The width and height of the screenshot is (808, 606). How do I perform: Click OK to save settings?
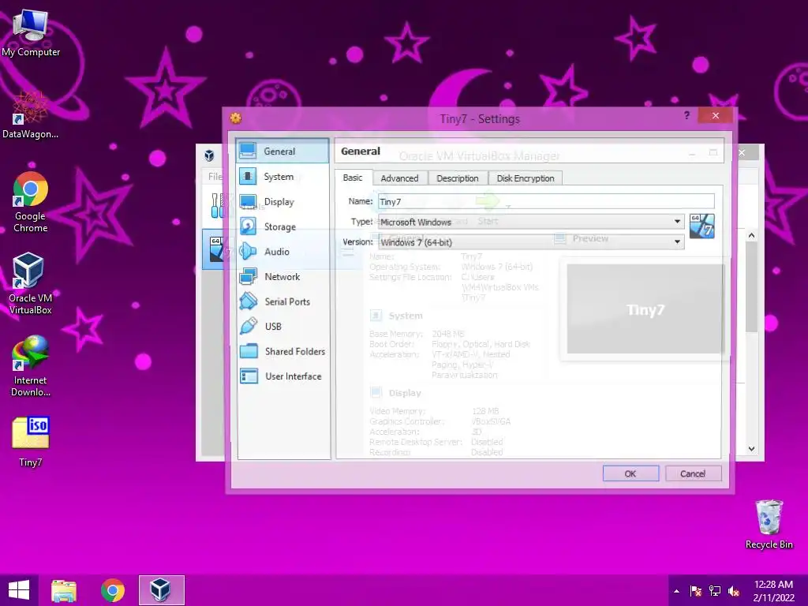[x=630, y=473]
